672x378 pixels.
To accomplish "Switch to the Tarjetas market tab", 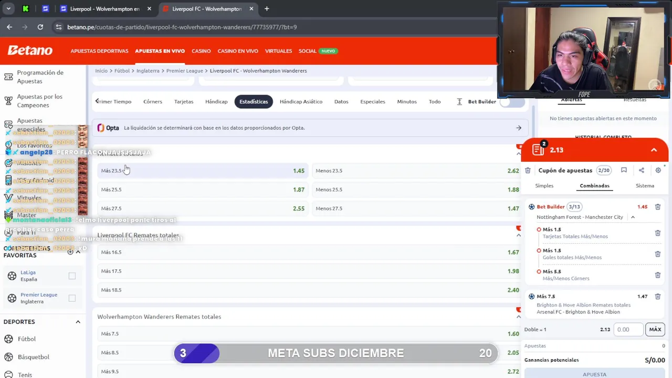I will (184, 101).
